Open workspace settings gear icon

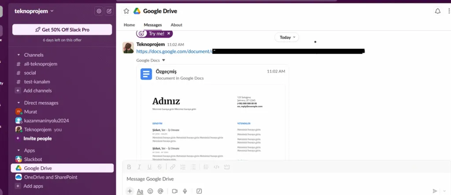[99, 11]
